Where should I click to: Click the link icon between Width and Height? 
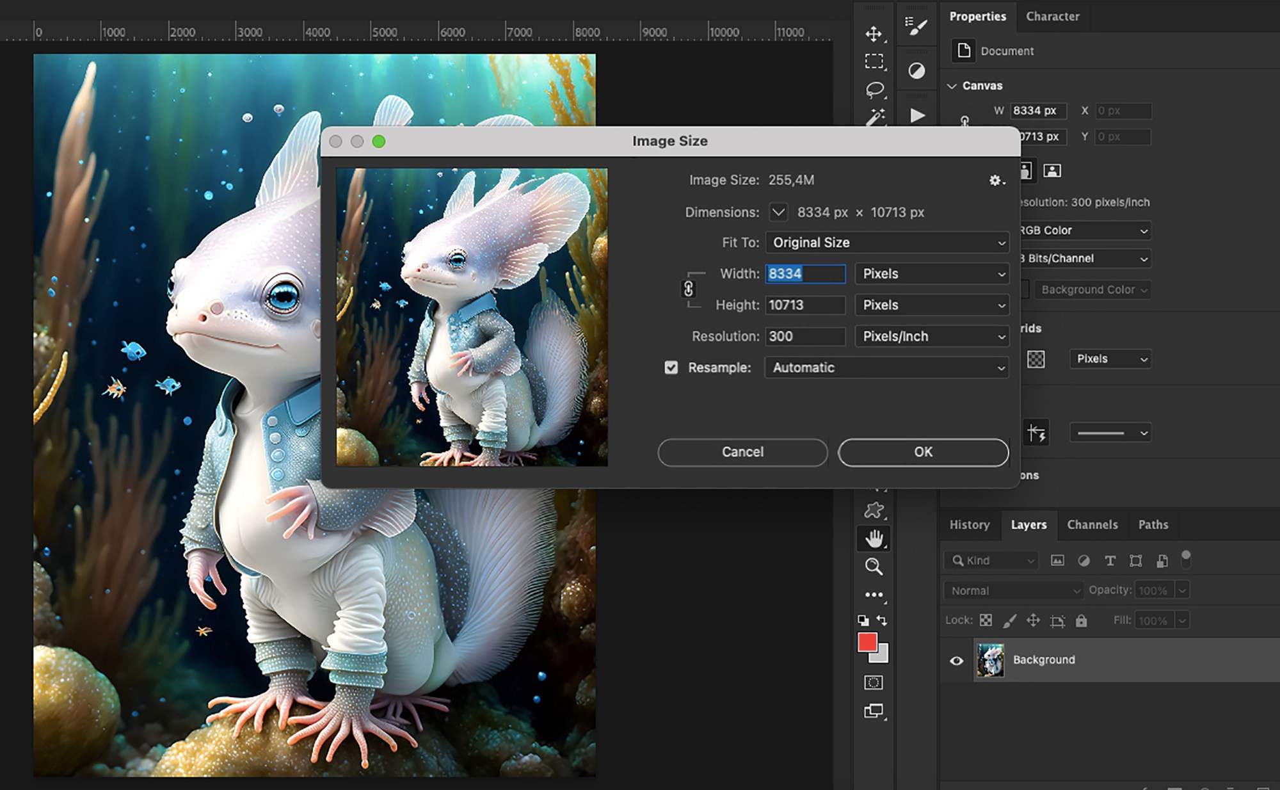(689, 289)
